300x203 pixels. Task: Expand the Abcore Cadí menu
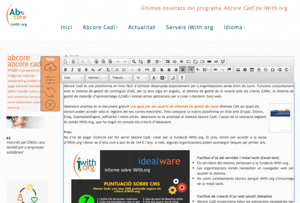pyautogui.click(x=100, y=27)
